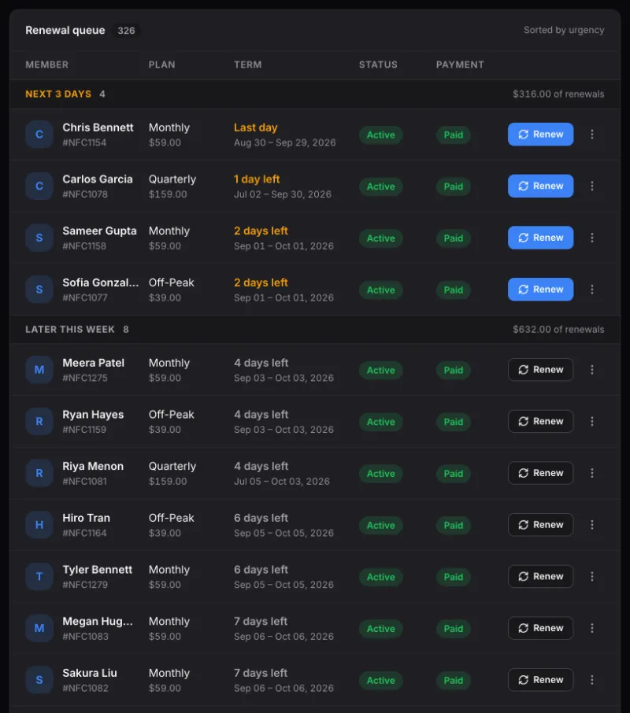Click Renew for Ryan Hayes
630x713 pixels.
click(x=540, y=422)
